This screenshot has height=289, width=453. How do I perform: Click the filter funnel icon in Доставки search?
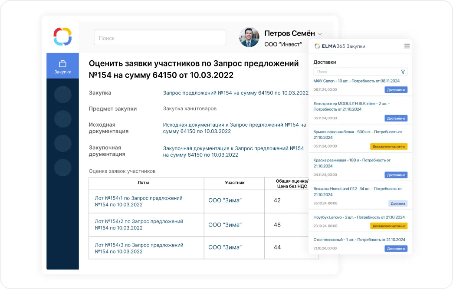click(403, 72)
